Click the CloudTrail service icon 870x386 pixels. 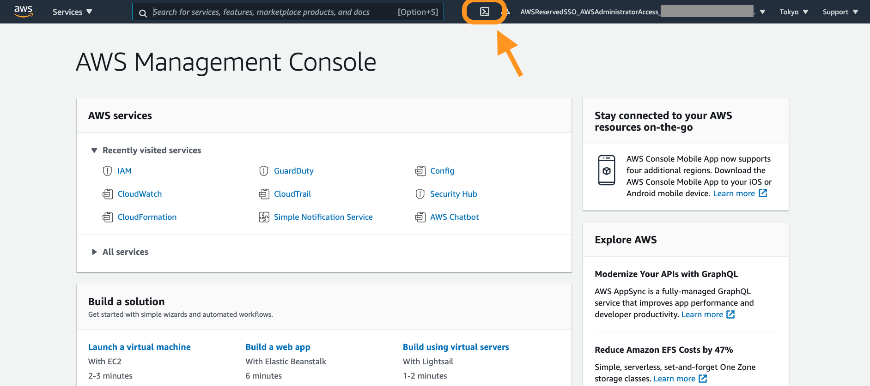[264, 194]
